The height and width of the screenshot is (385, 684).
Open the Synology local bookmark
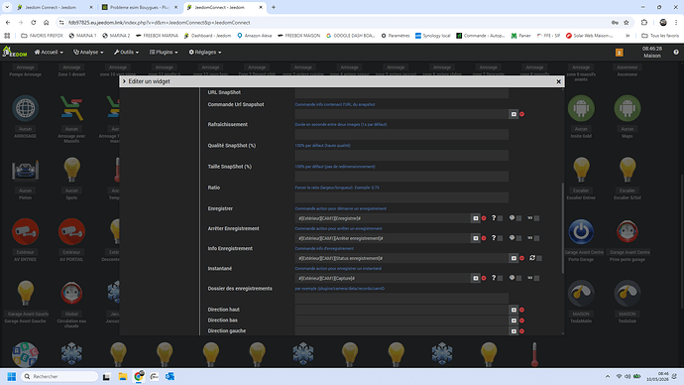(x=433, y=36)
